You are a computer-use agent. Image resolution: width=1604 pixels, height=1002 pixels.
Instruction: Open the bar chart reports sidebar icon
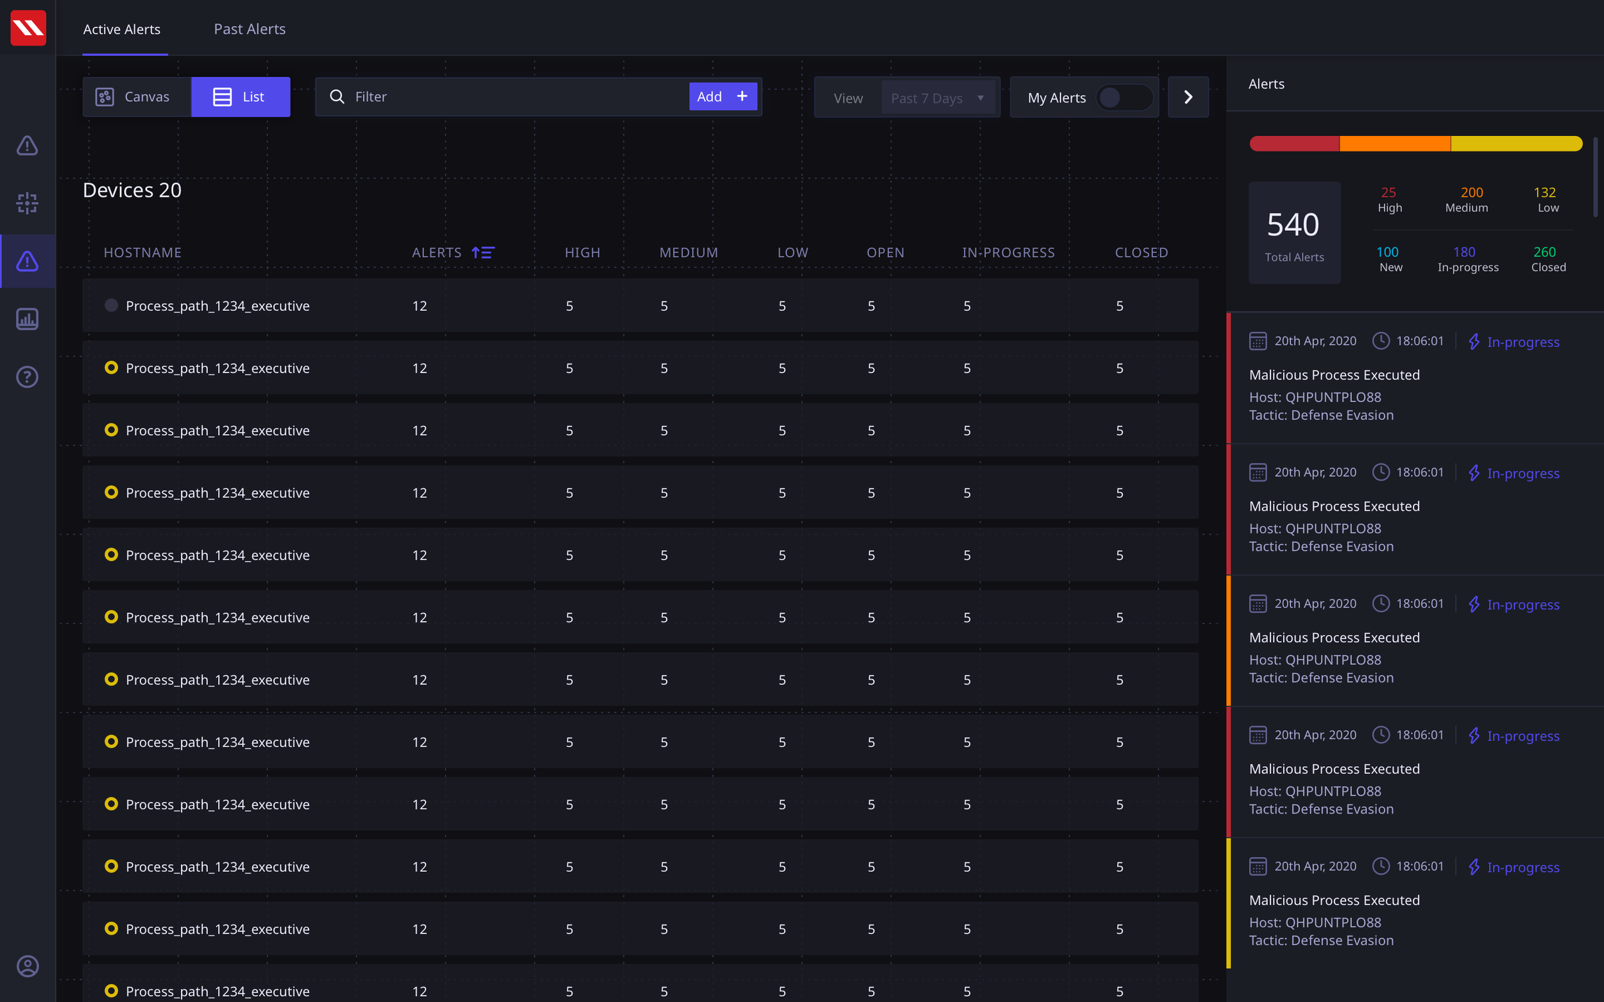[x=27, y=319]
